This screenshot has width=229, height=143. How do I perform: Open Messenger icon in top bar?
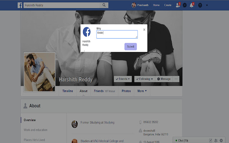pyautogui.click(x=185, y=5)
